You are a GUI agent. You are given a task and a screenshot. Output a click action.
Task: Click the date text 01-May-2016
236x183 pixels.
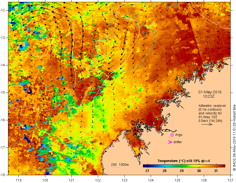click(x=210, y=92)
